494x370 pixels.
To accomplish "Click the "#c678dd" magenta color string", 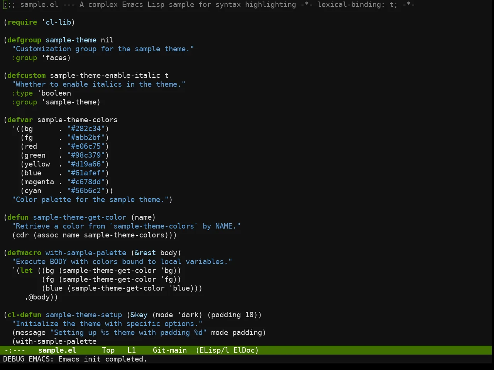I will tap(86, 182).
